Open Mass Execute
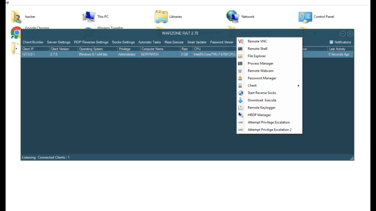 [174, 42]
